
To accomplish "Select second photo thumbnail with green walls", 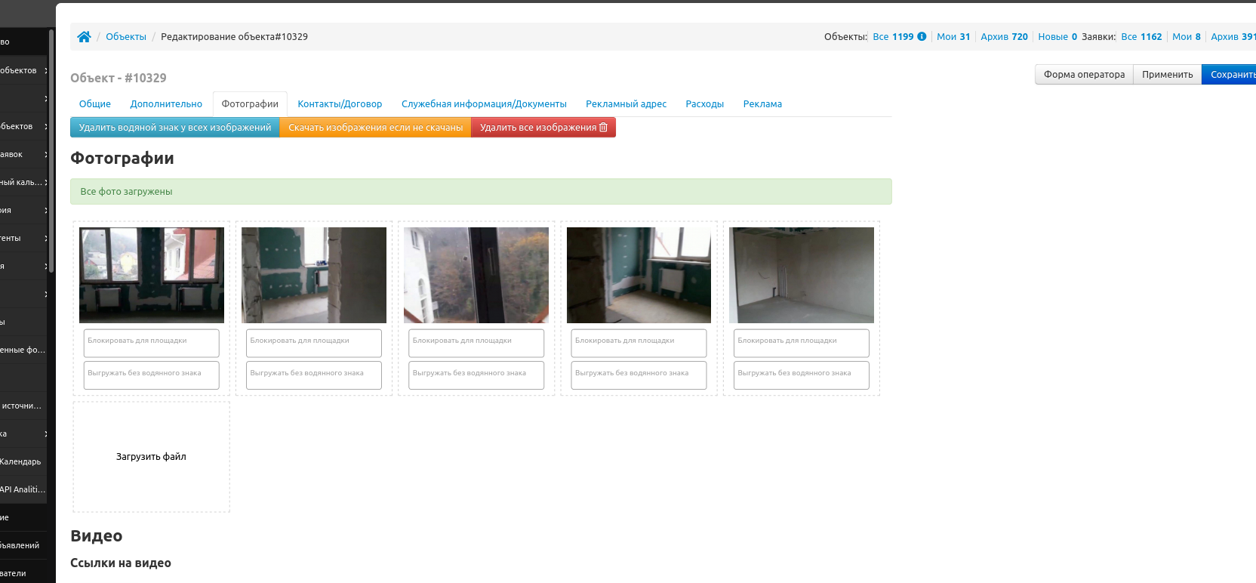I will (x=314, y=275).
